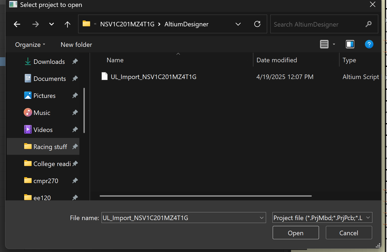Select UL_Import_NSV1C201MZ4T1G file
This screenshot has width=387, height=252.
(x=154, y=77)
